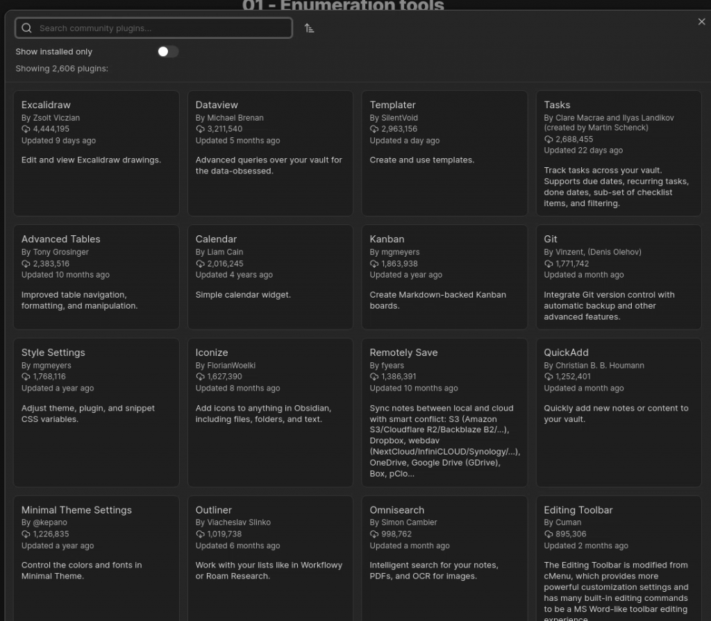
Task: Click the author line "By Simon Cambier"
Action: pos(403,522)
